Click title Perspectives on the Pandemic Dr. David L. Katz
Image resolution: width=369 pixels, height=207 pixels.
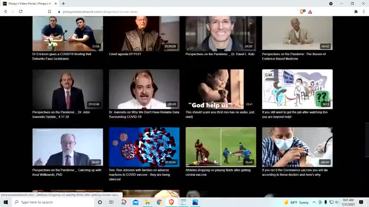click(x=220, y=54)
